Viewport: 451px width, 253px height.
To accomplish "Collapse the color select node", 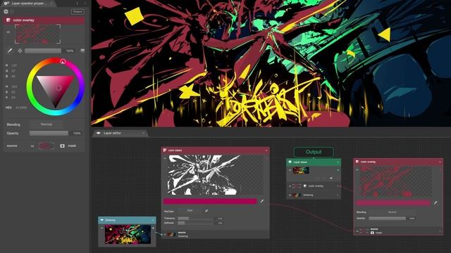I will tap(266, 150).
